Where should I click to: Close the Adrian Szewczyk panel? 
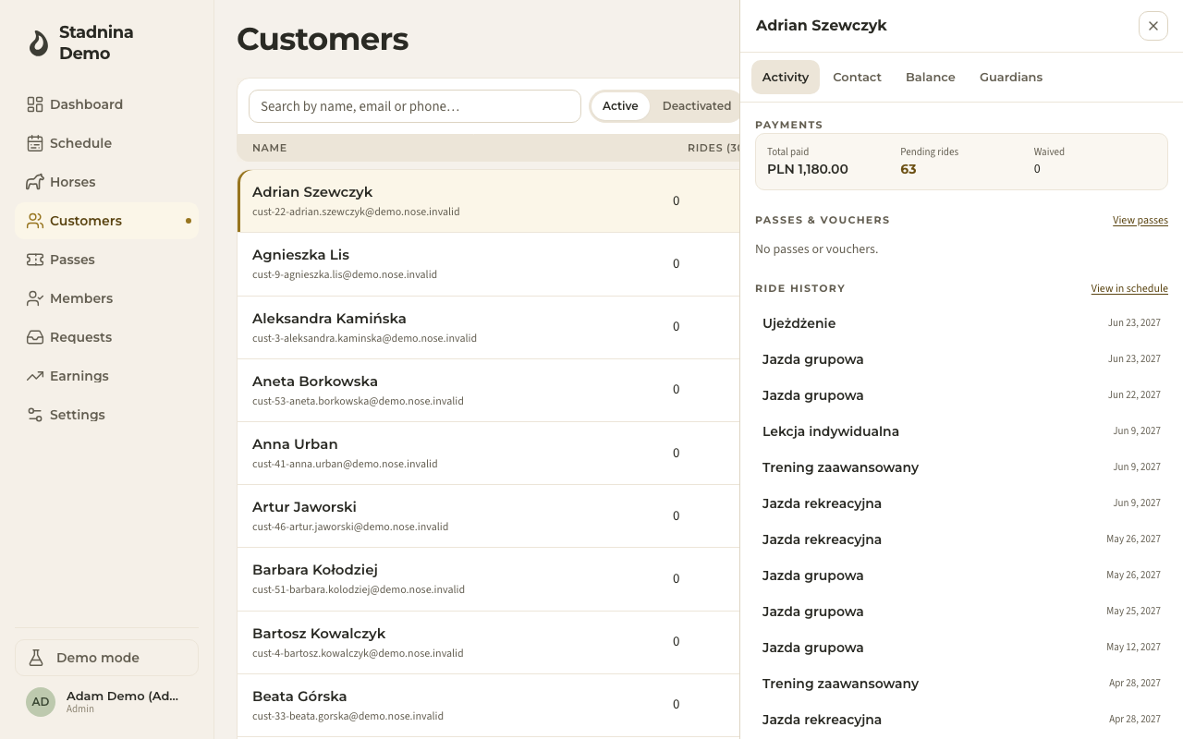tap(1153, 26)
